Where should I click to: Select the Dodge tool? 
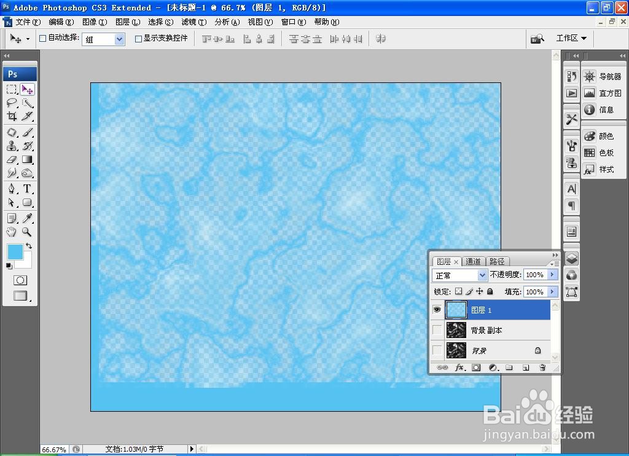pyautogui.click(x=27, y=173)
